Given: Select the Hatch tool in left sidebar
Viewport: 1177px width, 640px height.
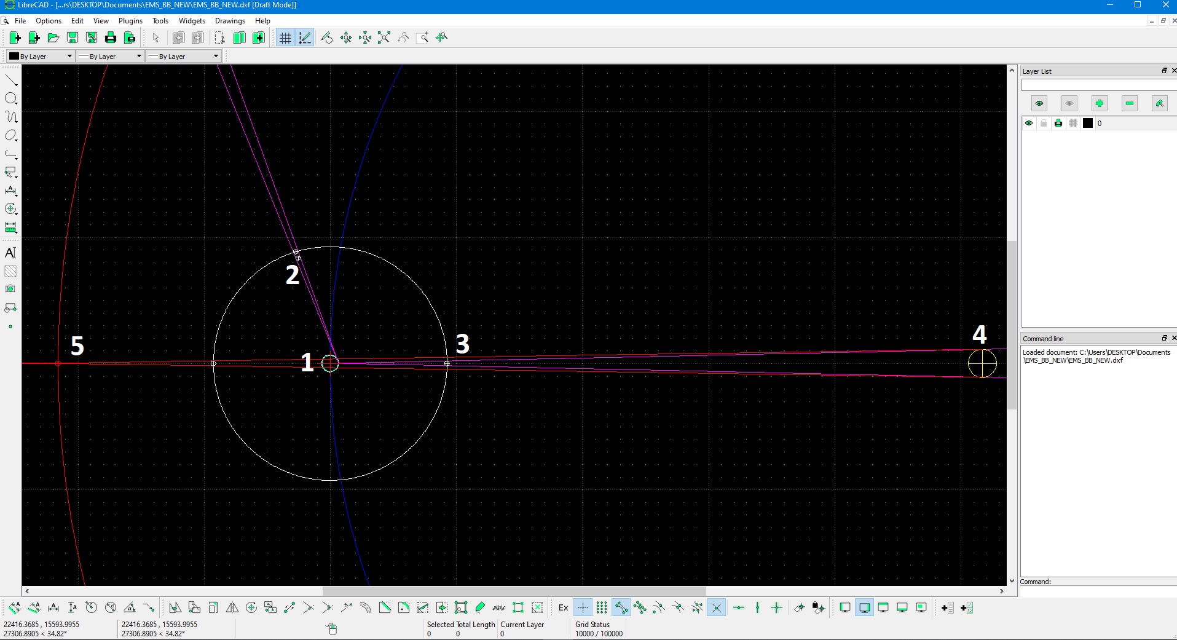Looking at the screenshot, I should click(x=11, y=271).
